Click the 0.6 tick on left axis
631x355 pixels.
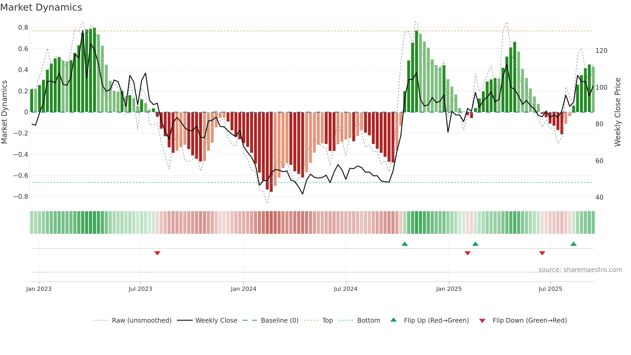tap(23, 49)
